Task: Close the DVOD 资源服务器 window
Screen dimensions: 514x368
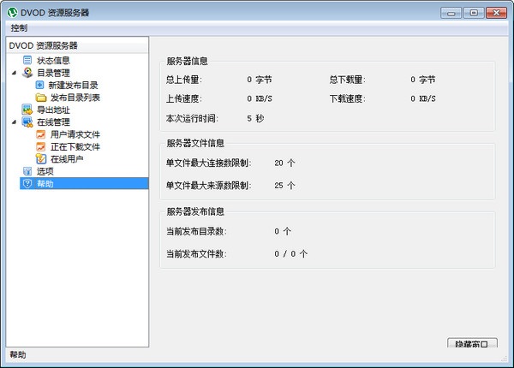Action: pyautogui.click(x=496, y=13)
